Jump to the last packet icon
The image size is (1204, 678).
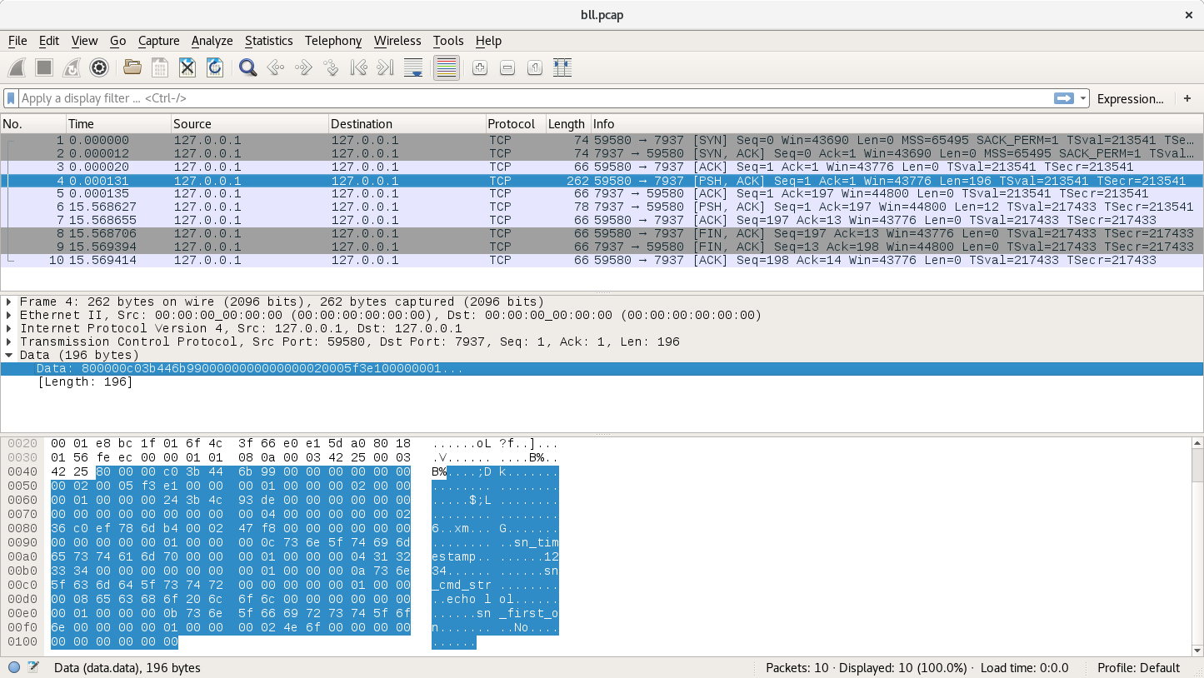point(385,68)
